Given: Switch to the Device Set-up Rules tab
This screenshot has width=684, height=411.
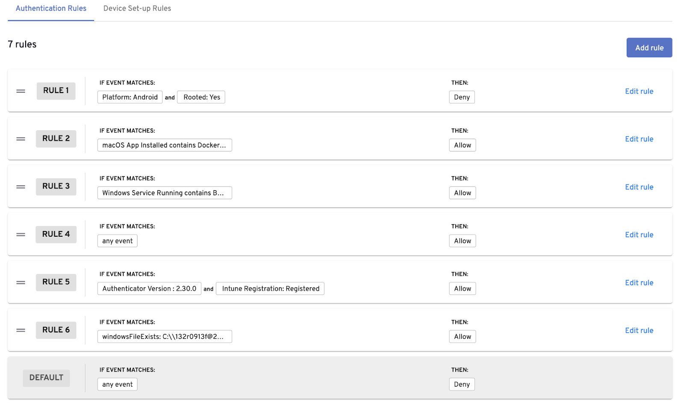Looking at the screenshot, I should pos(137,9).
